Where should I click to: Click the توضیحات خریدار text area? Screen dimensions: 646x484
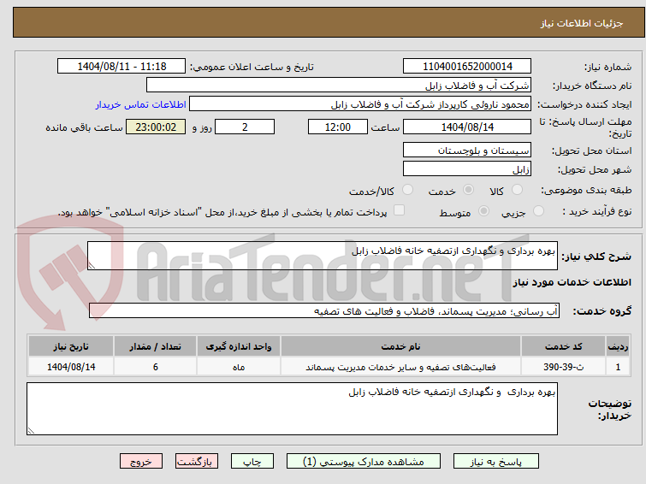(292, 409)
